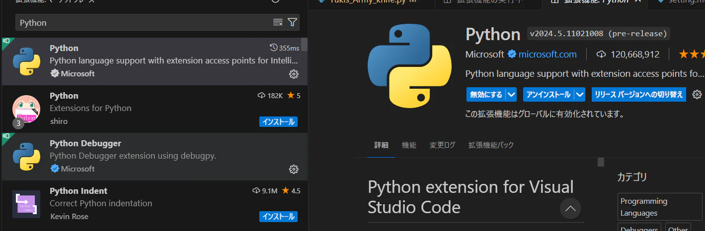Image resolution: width=705 pixels, height=231 pixels.
Task: Click この拡張機能はグローバルに有効化されています status text
Action: pos(544,114)
